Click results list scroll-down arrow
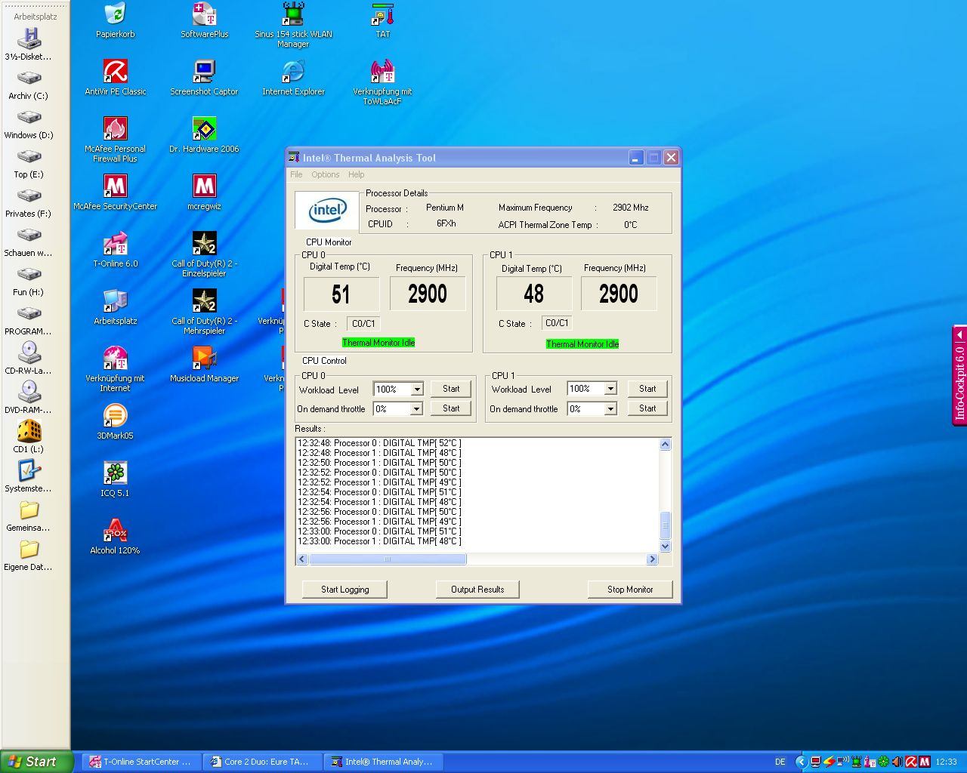This screenshot has height=773, width=967. pos(665,547)
